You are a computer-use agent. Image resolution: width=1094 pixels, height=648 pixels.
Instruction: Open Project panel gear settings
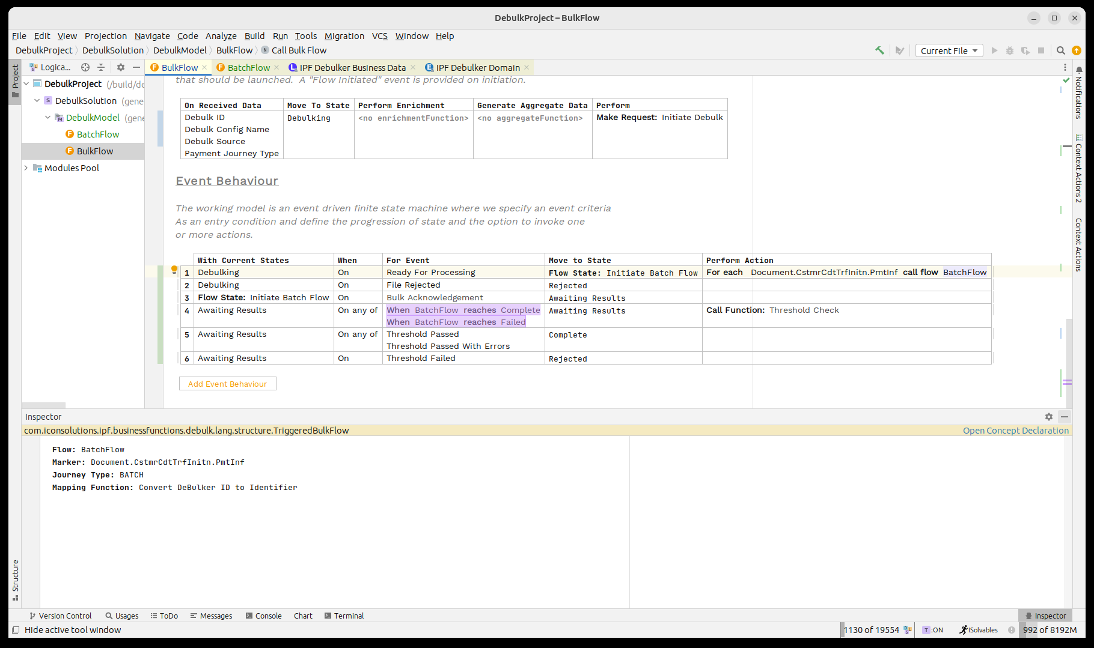[x=121, y=67]
